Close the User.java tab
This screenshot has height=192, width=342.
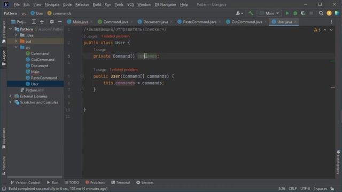pos(296,22)
